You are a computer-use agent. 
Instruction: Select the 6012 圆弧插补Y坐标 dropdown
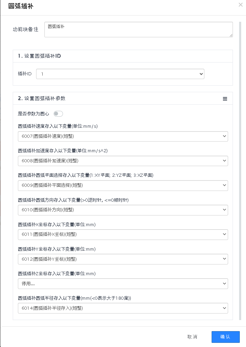coord(123,259)
